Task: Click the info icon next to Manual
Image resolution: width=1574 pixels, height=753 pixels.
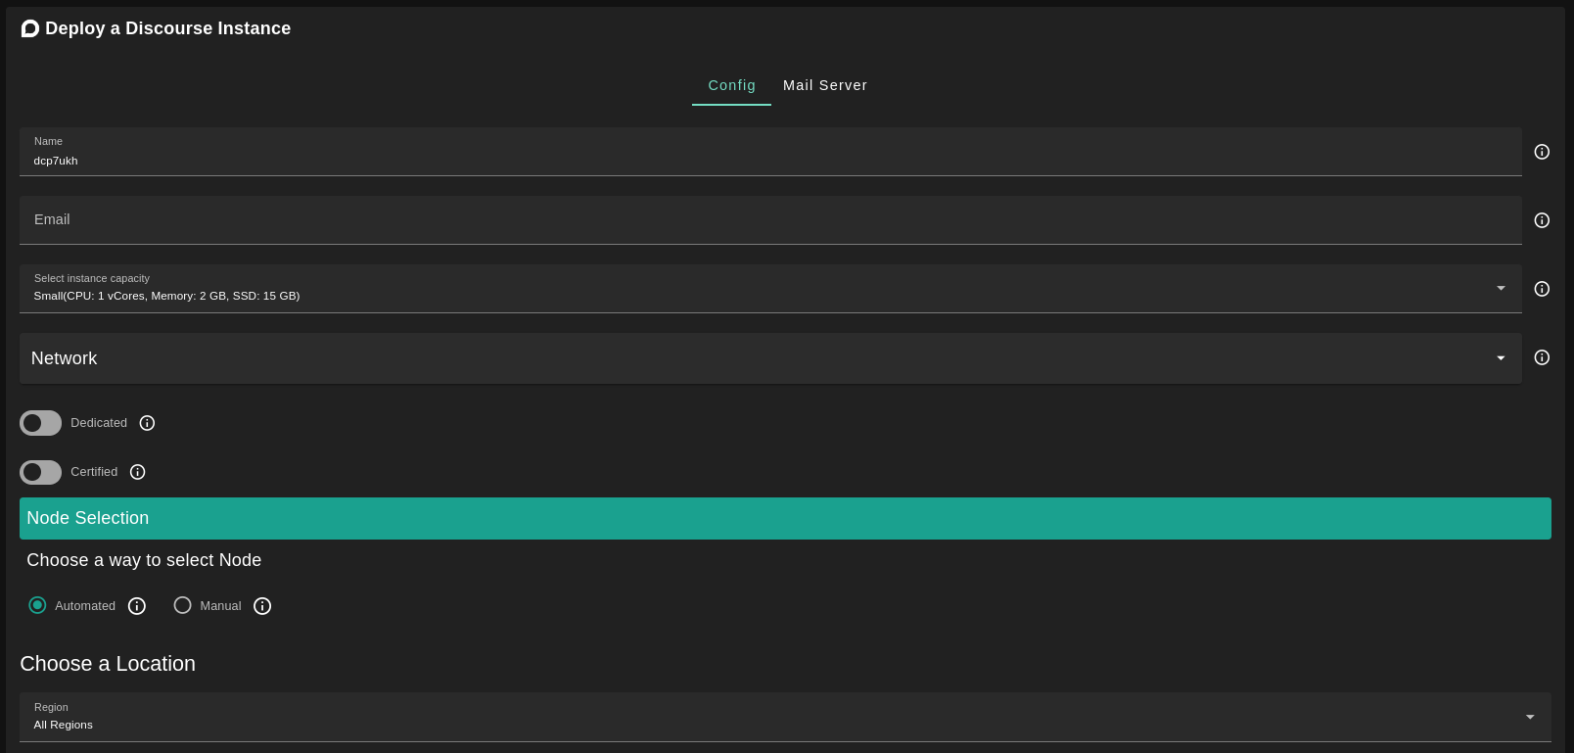Action: [262, 606]
